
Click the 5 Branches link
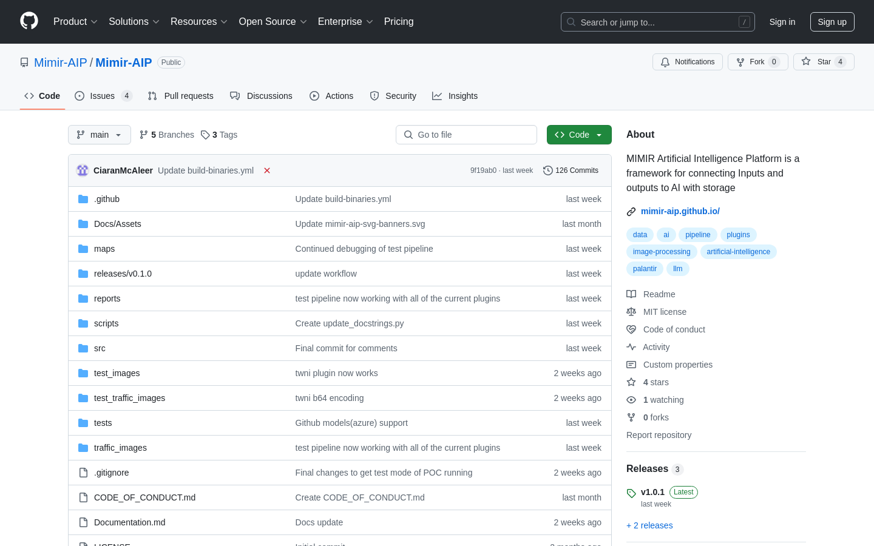(167, 135)
